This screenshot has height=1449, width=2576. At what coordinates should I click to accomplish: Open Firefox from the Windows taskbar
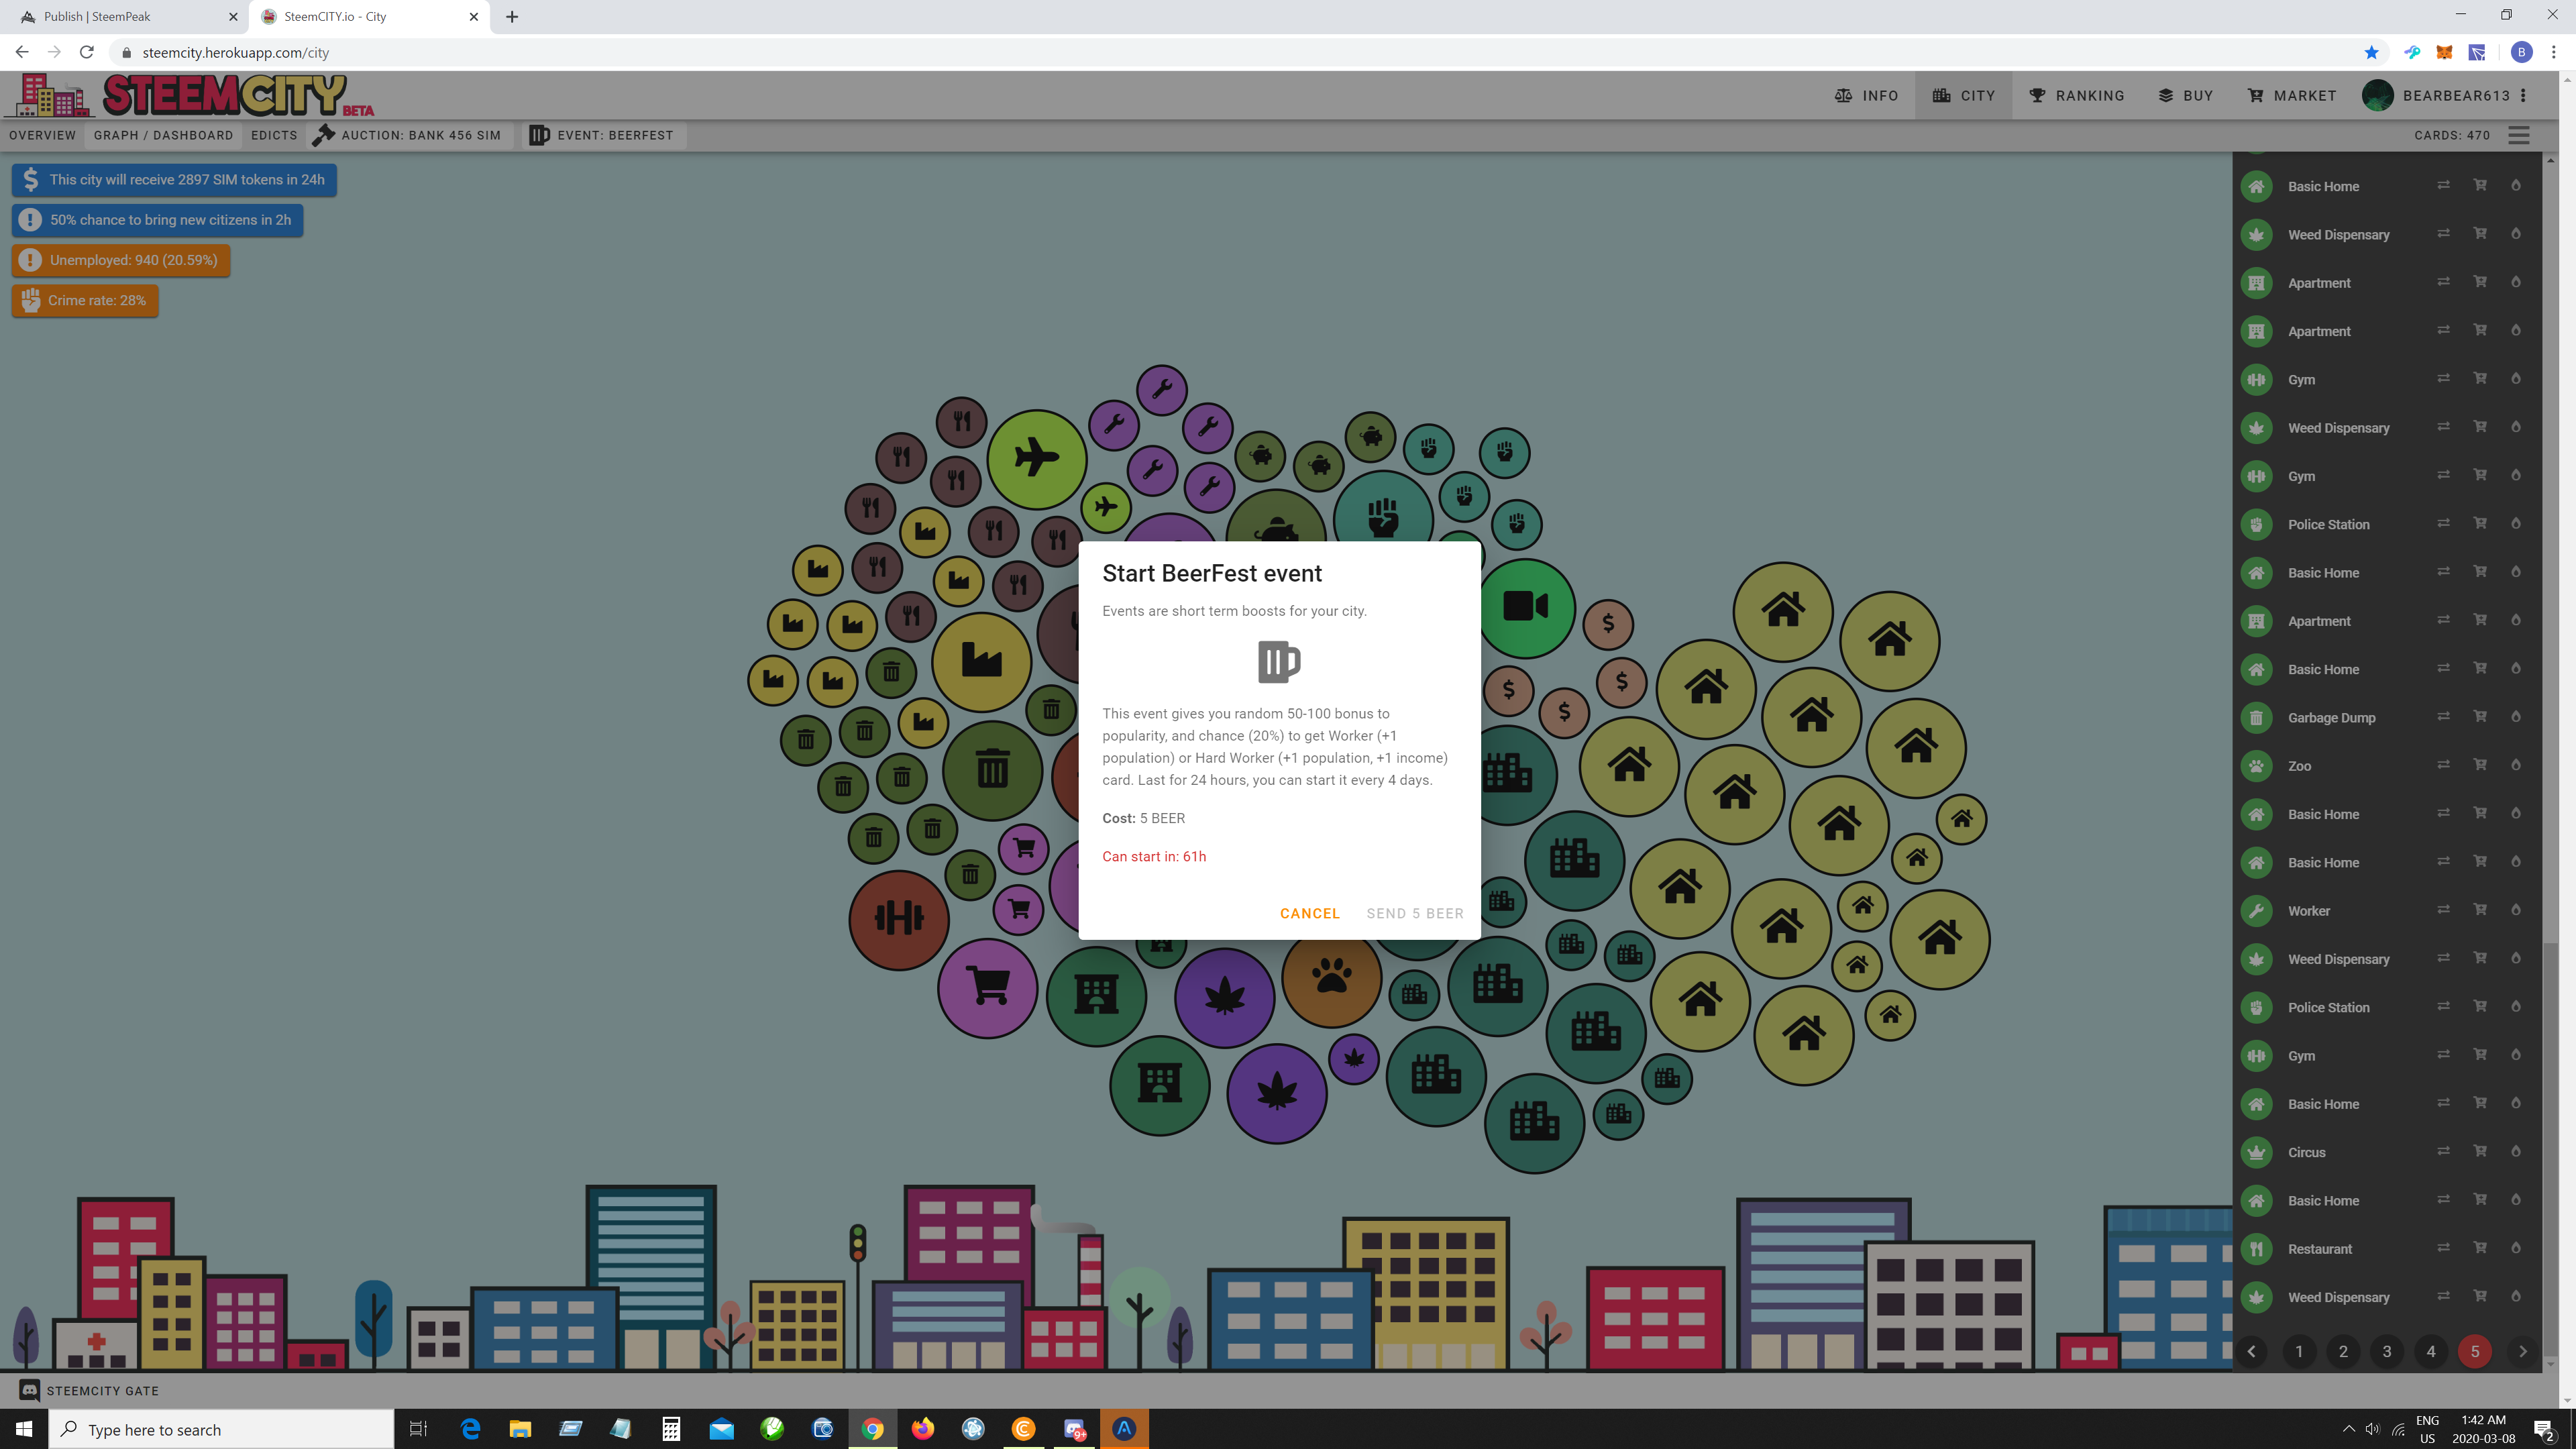click(922, 1429)
